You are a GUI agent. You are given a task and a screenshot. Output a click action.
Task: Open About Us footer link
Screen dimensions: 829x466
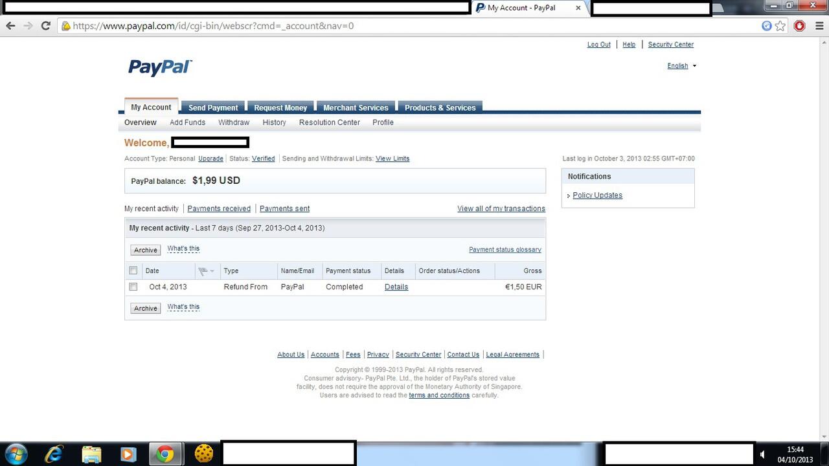point(291,355)
